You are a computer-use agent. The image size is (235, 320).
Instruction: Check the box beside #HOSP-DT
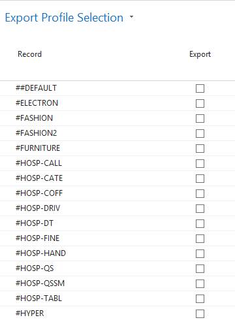coord(200,223)
